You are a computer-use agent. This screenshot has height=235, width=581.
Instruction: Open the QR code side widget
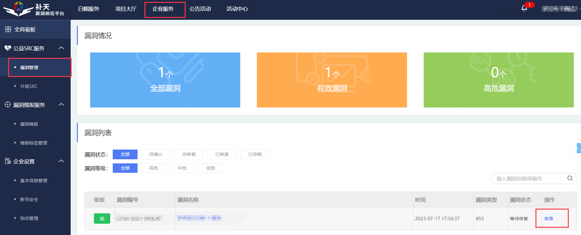[578, 148]
